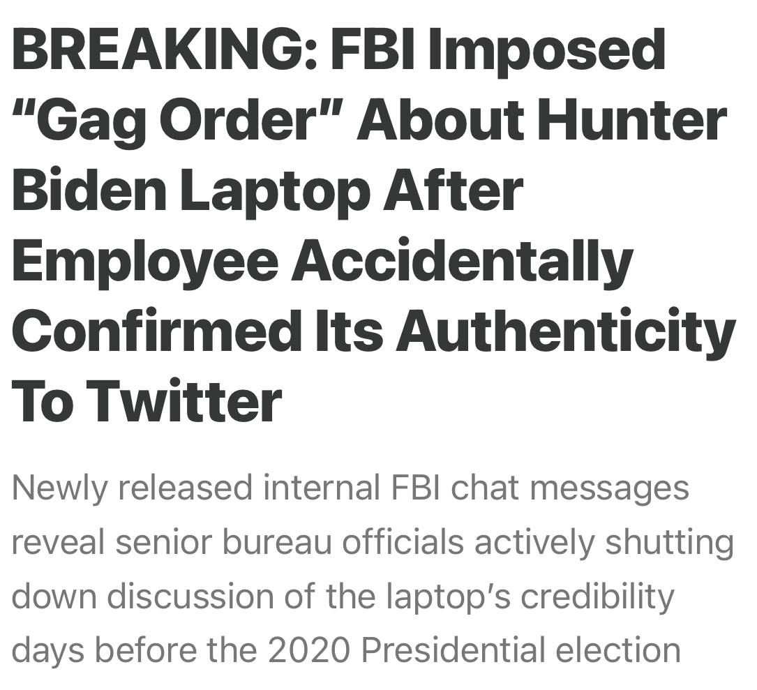This screenshot has width=757, height=690.
Task: Click the word "Authenticity" in the headline
Action: coord(566,331)
